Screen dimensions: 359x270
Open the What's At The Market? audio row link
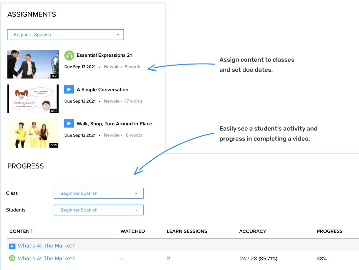point(46,258)
